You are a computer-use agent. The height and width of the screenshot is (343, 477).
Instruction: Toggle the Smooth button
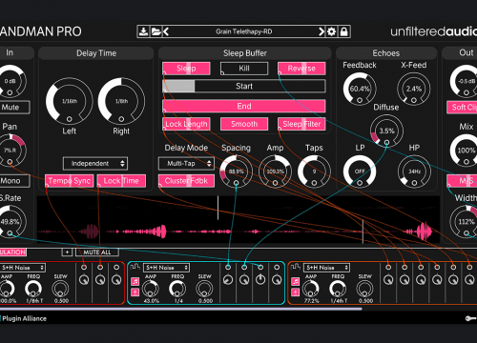click(x=244, y=124)
